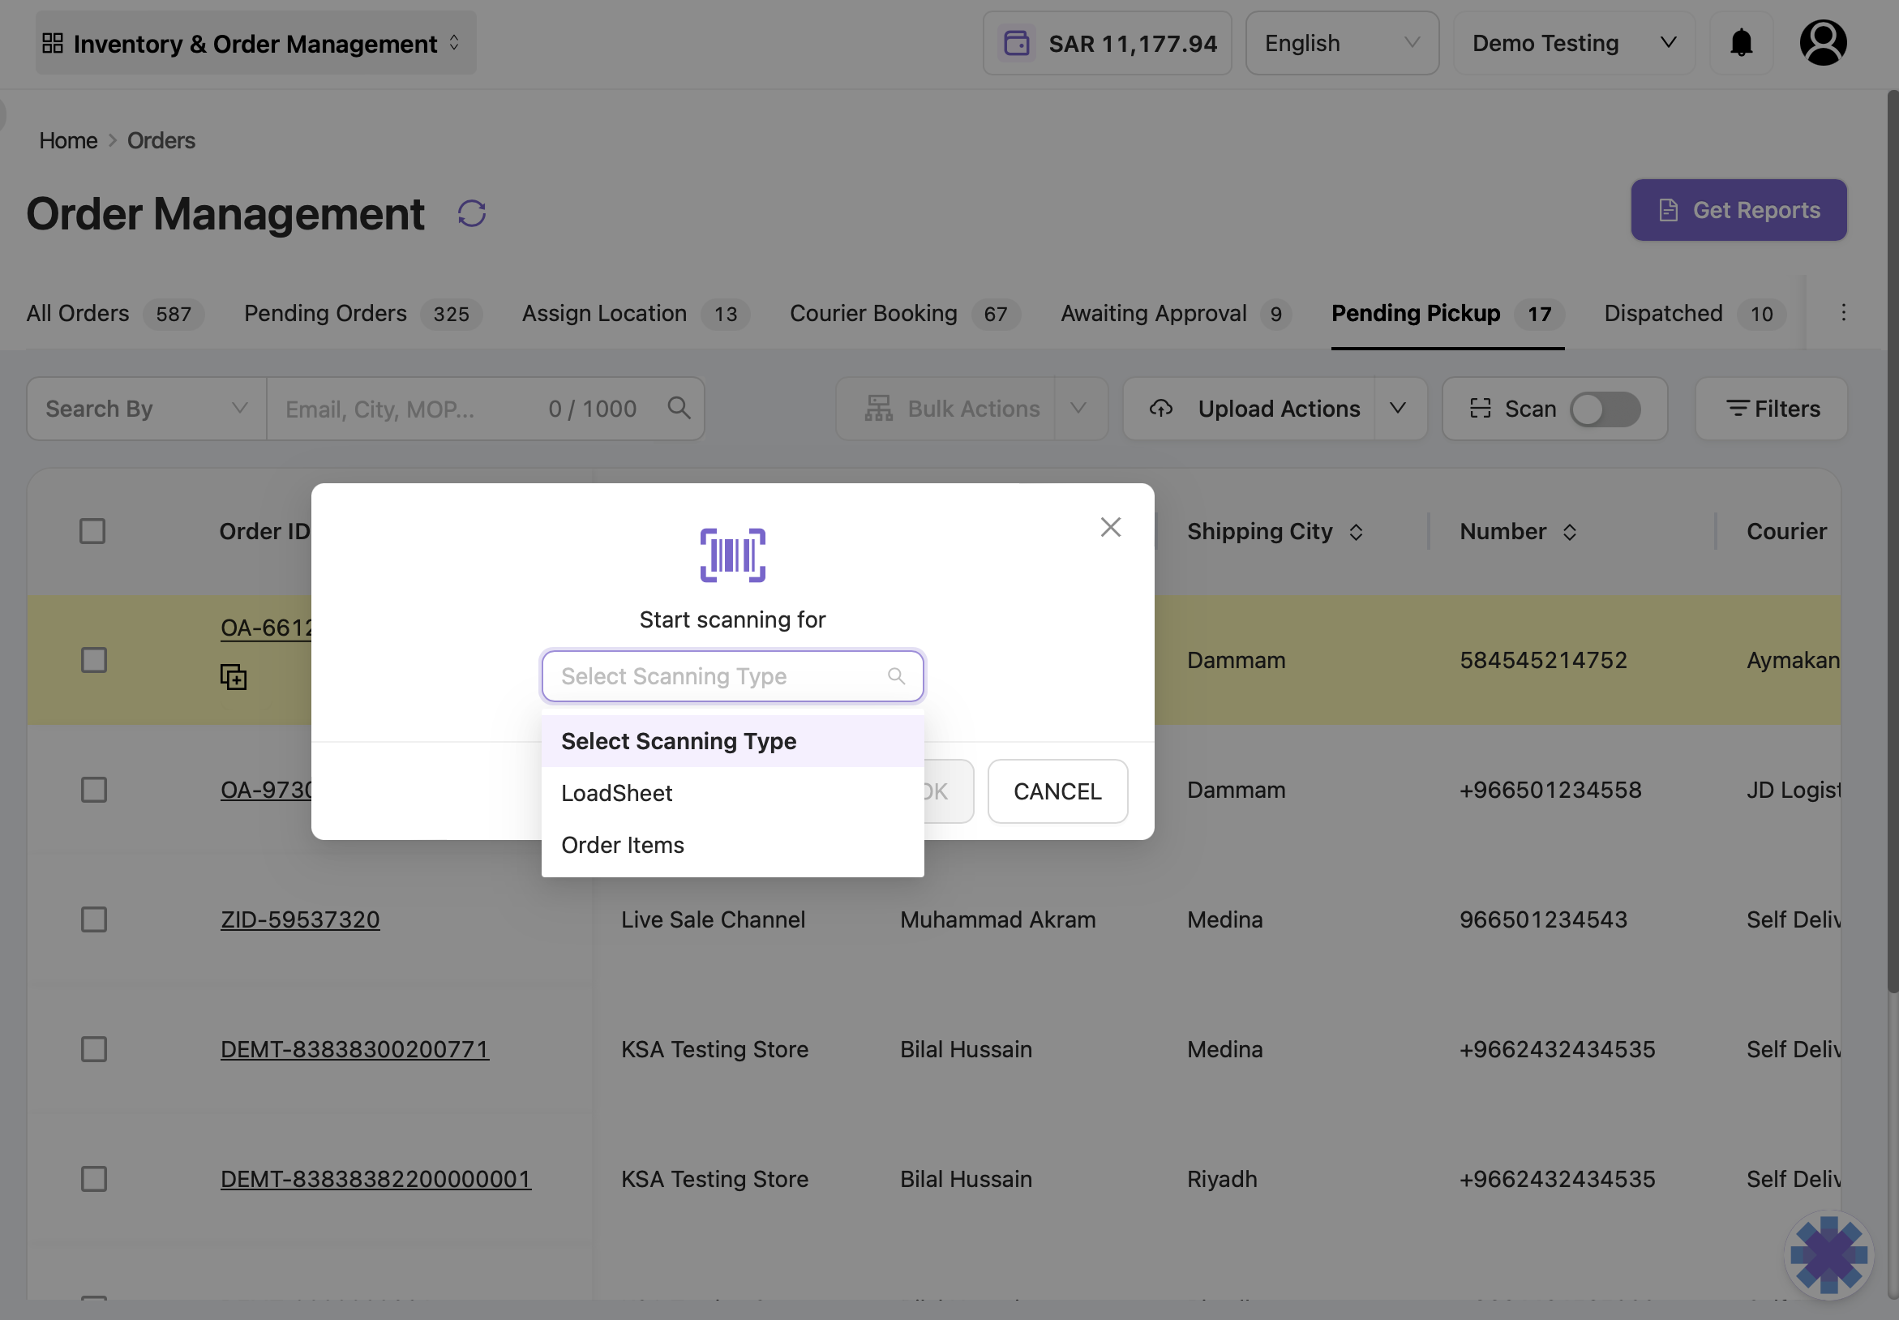Switch to Pending Orders tab
Image resolution: width=1899 pixels, height=1320 pixels.
click(x=362, y=314)
